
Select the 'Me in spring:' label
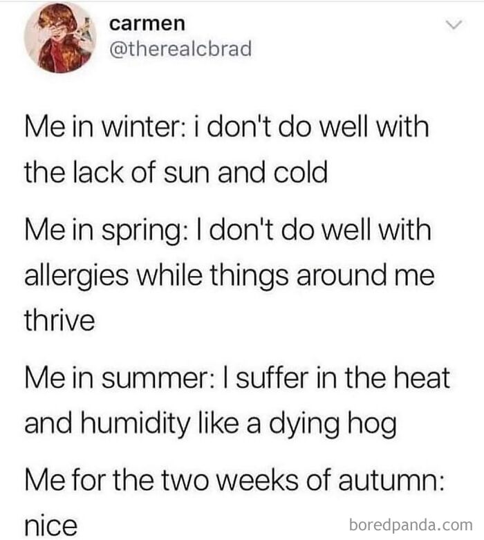(106, 230)
